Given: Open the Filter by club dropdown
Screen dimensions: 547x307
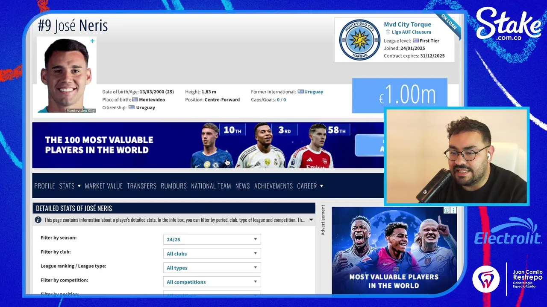Looking at the screenshot, I should point(212,254).
